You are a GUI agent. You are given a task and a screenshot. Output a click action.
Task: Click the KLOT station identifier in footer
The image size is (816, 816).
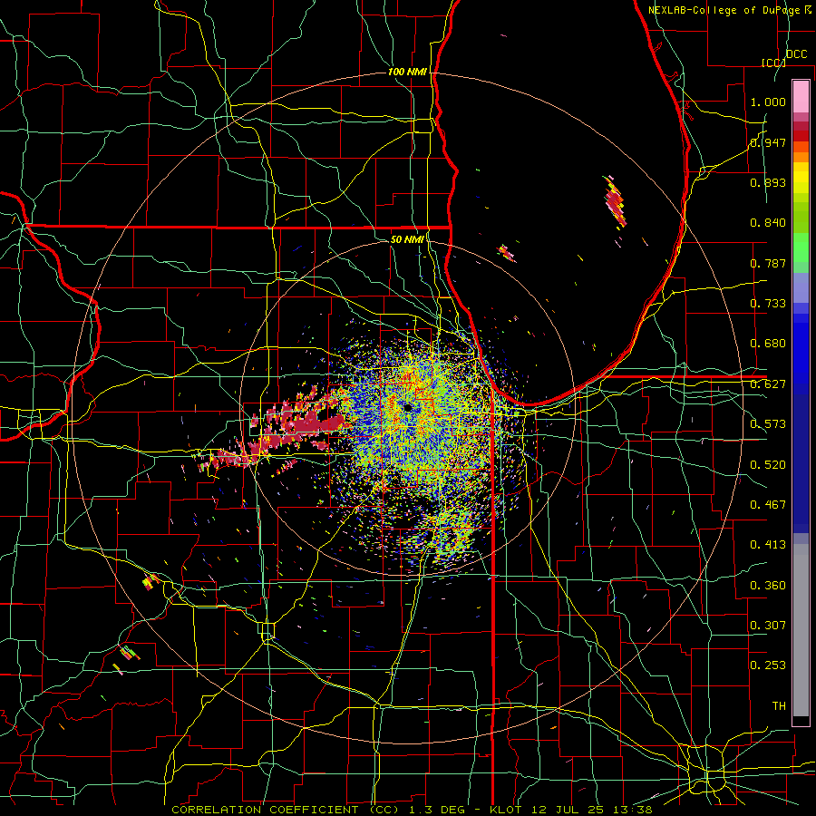507,810
